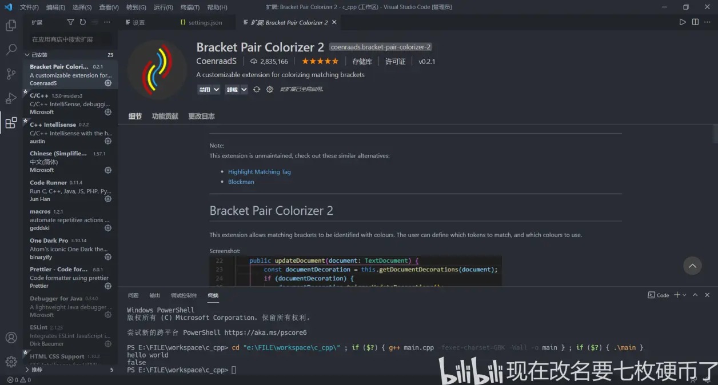Open gear menu for C++ Intellisense extension
The image size is (718, 385).
tap(108, 141)
